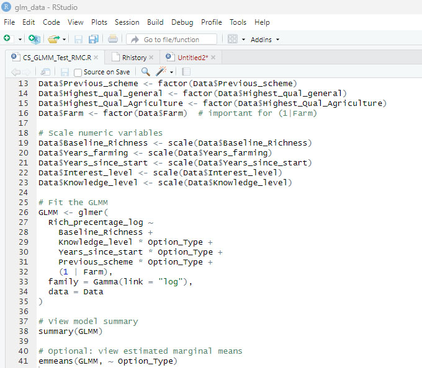Click Show in New Window icon
Viewport: 422px width, 368px height.
tap(45, 72)
